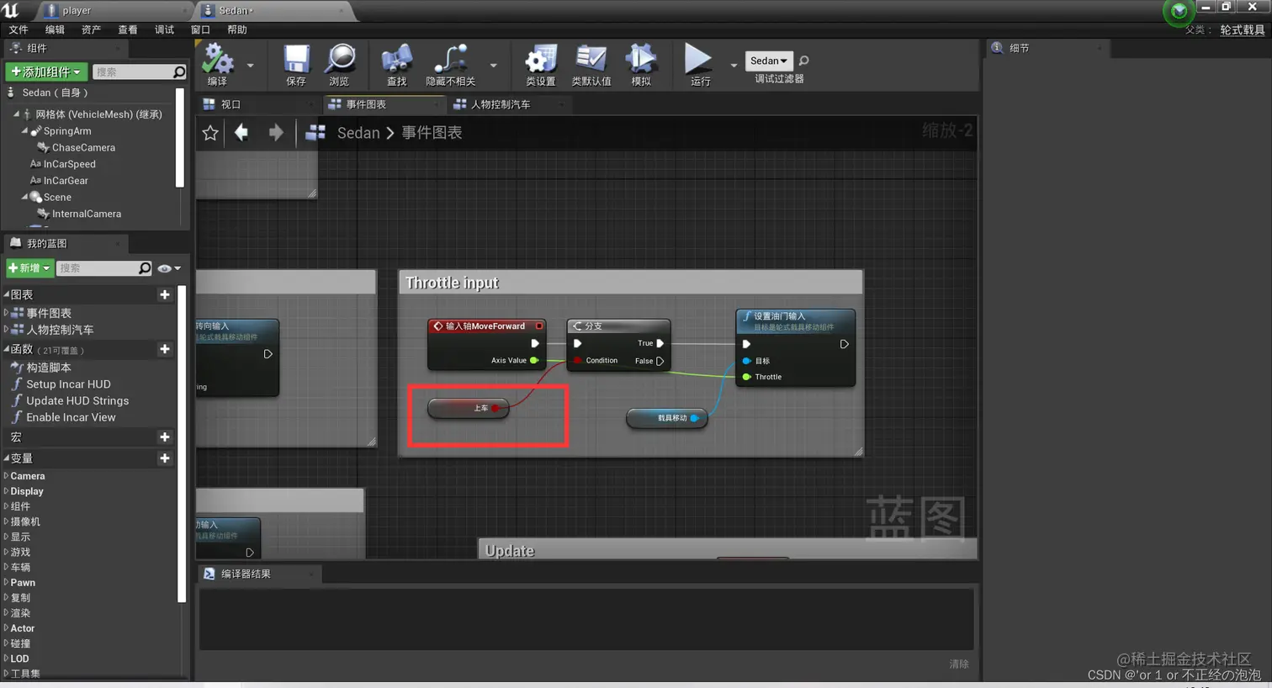Open the 查看 menu
Image resolution: width=1272 pixels, height=688 pixels.
(x=128, y=29)
